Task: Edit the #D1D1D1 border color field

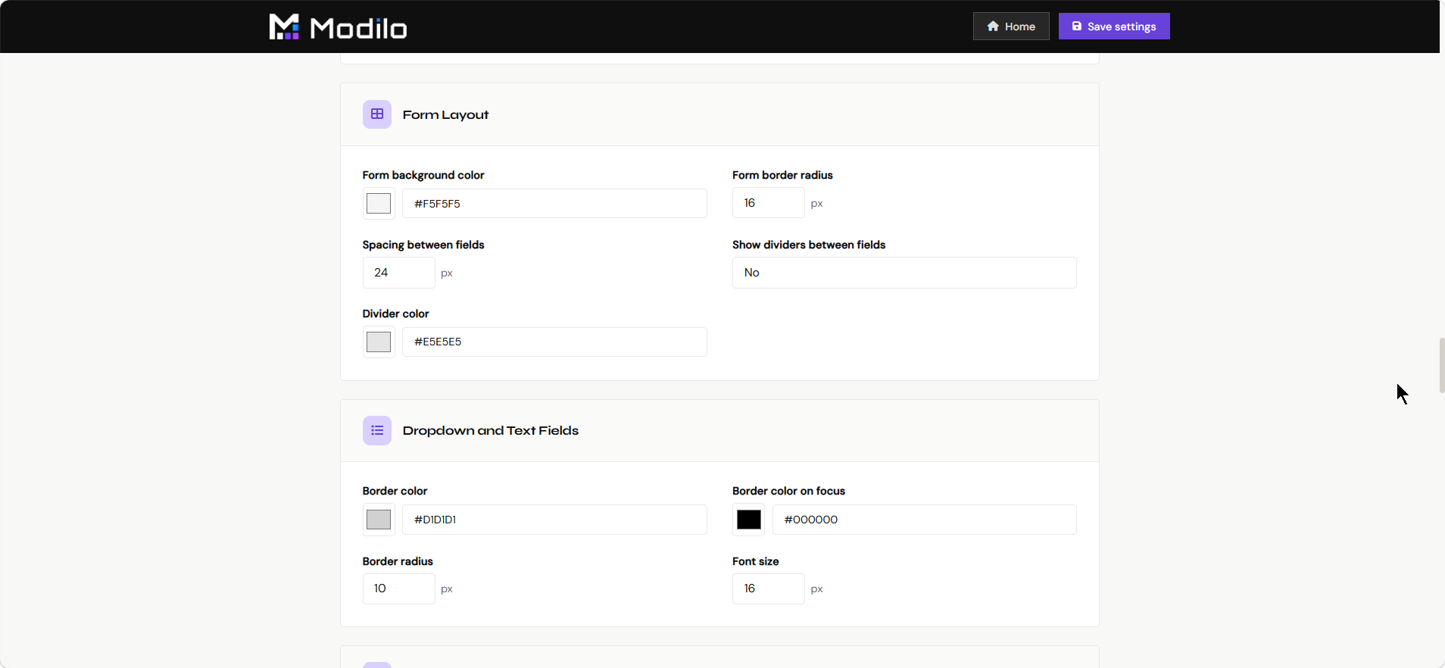Action: (554, 520)
